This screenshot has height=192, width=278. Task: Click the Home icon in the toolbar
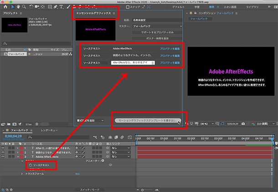tap(5, 7)
